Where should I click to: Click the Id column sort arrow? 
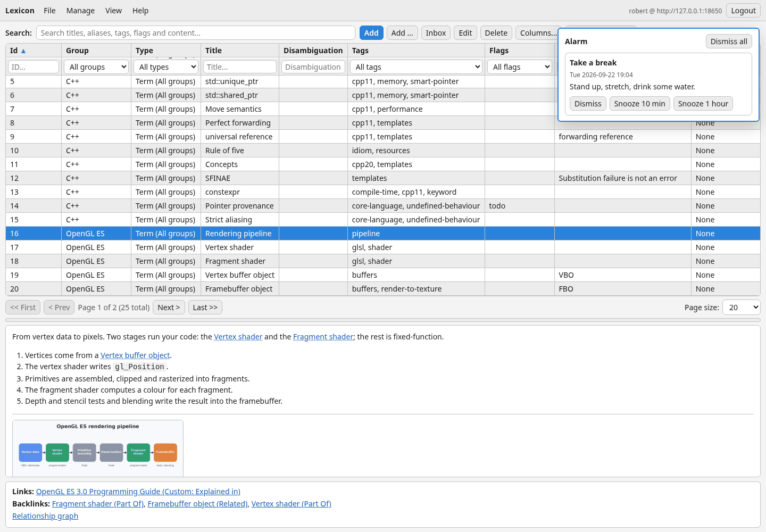coord(23,51)
